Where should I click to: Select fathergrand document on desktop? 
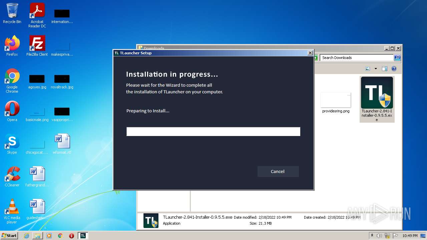[x=37, y=177]
